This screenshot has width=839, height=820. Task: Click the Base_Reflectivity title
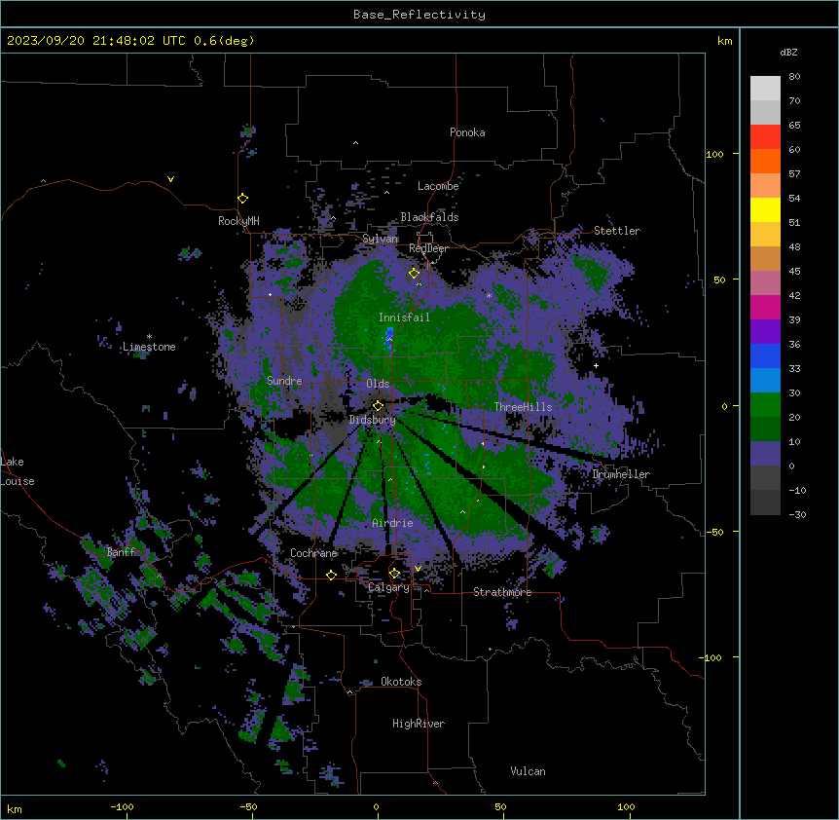coord(419,15)
